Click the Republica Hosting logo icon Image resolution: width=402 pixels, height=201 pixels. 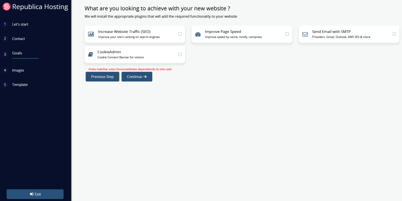pos(6,7)
